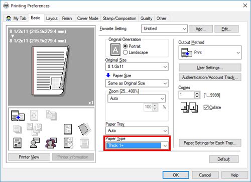Click the booklet fold icon
The height and width of the screenshot is (182, 251).
click(84, 129)
